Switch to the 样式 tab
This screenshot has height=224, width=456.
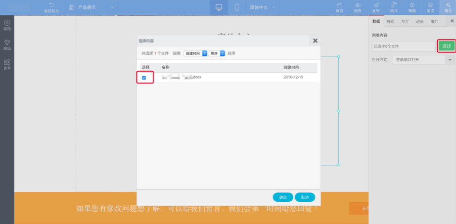pyautogui.click(x=390, y=22)
